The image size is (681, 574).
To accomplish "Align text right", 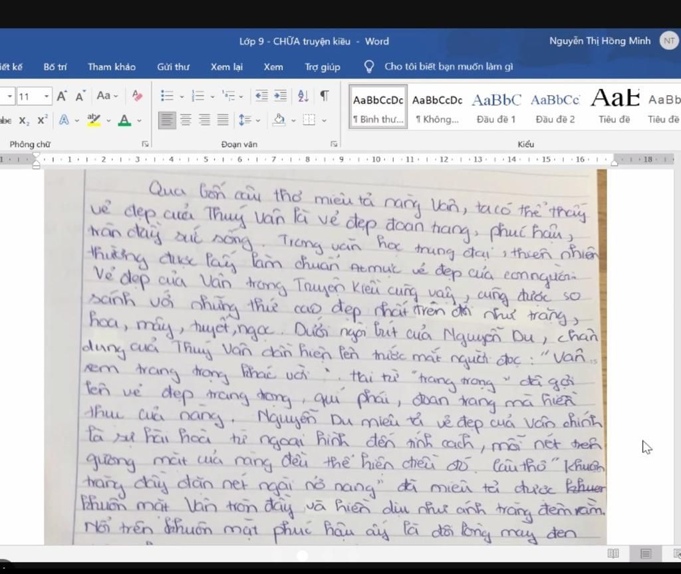I will pos(205,120).
